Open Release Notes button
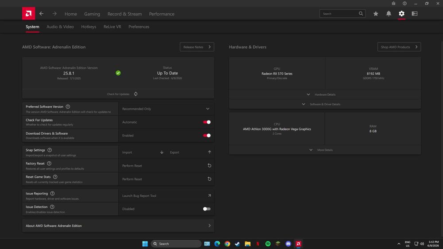 point(197,47)
